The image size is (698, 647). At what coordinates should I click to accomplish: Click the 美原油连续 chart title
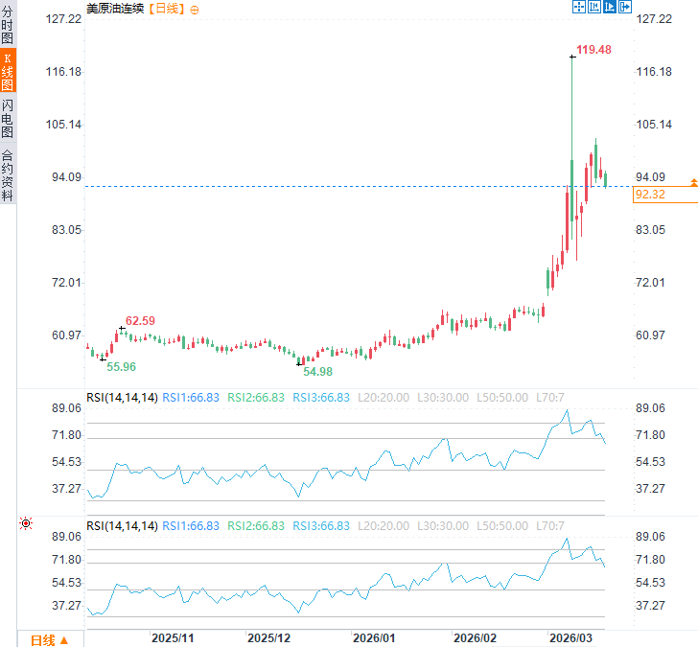[115, 9]
